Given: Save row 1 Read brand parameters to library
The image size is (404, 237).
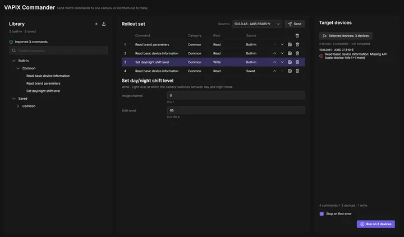Looking at the screenshot, I should pyautogui.click(x=290, y=44).
